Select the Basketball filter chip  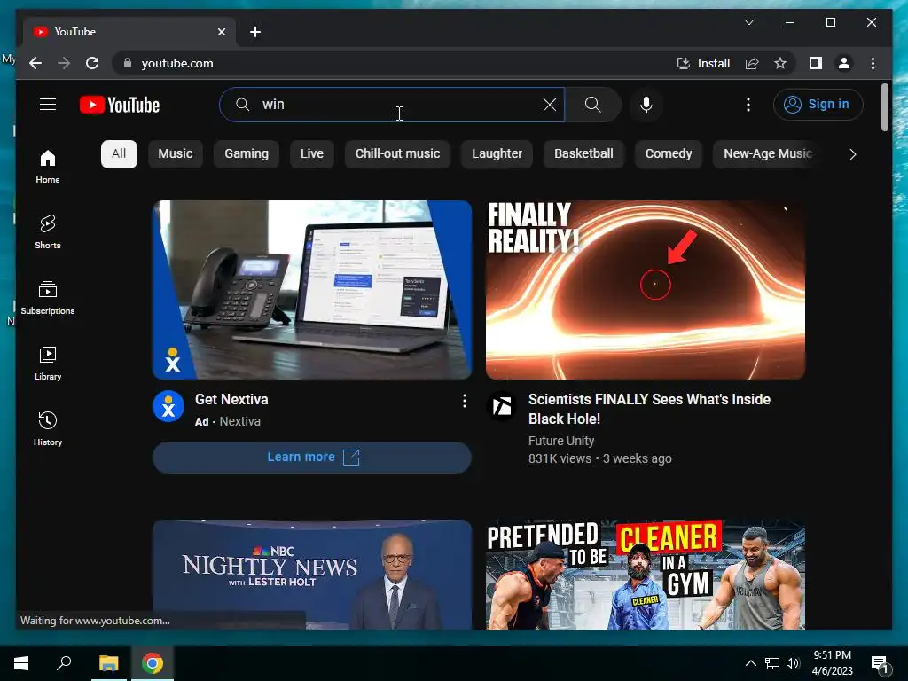point(583,153)
